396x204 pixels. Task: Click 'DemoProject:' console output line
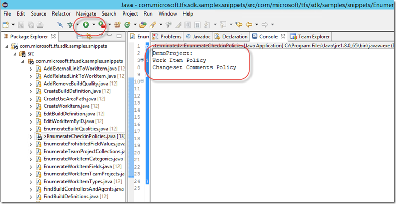coord(173,53)
